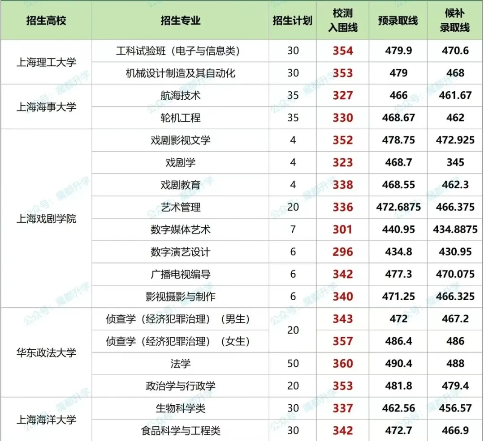The image size is (484, 441).
Task: Click the 477.3 预录取线 value
Action: (398, 274)
